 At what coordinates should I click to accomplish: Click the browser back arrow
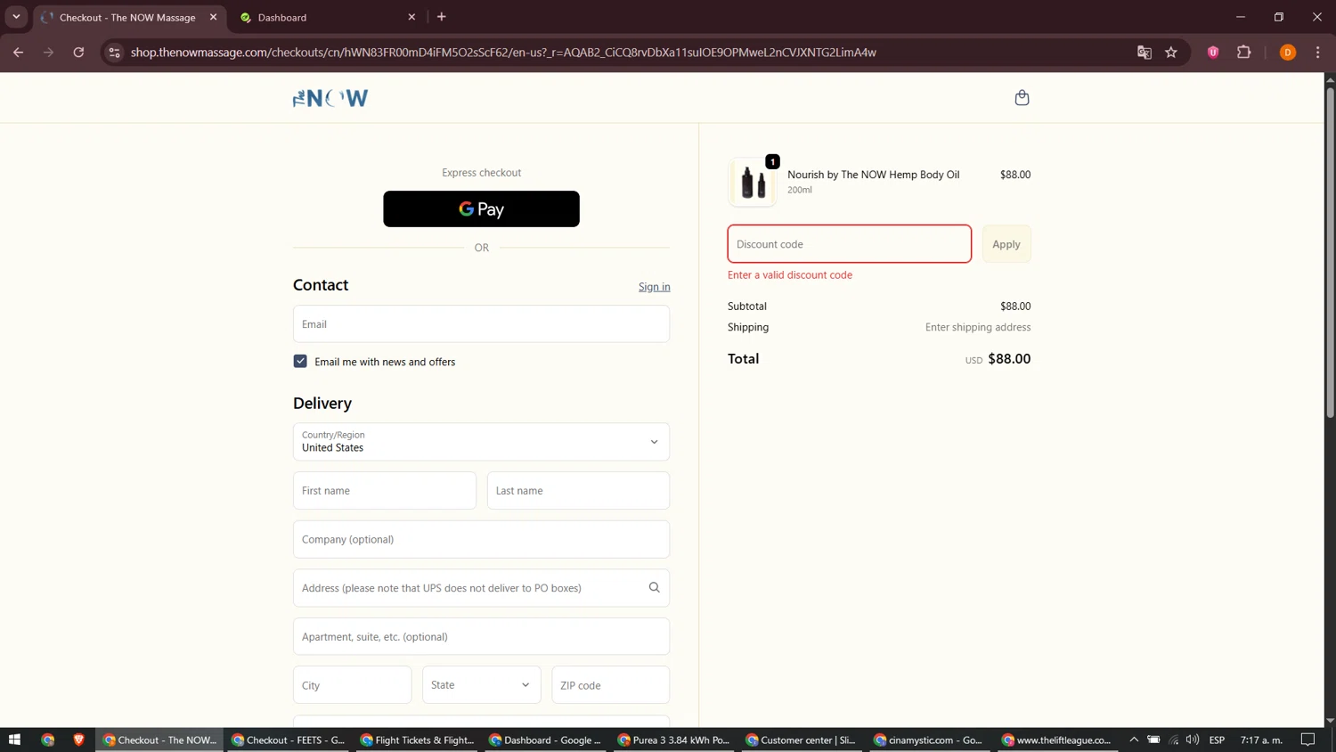pyautogui.click(x=18, y=53)
